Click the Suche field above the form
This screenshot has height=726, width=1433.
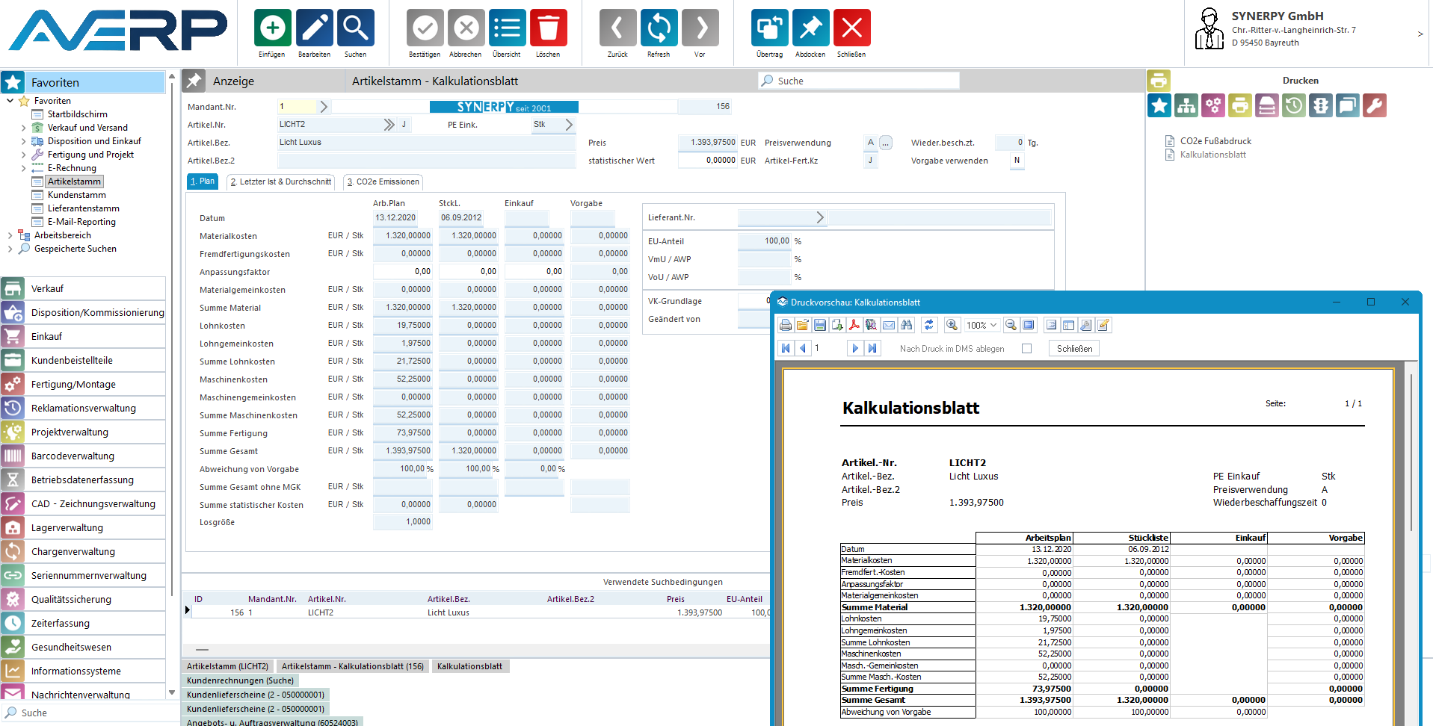pyautogui.click(x=860, y=81)
